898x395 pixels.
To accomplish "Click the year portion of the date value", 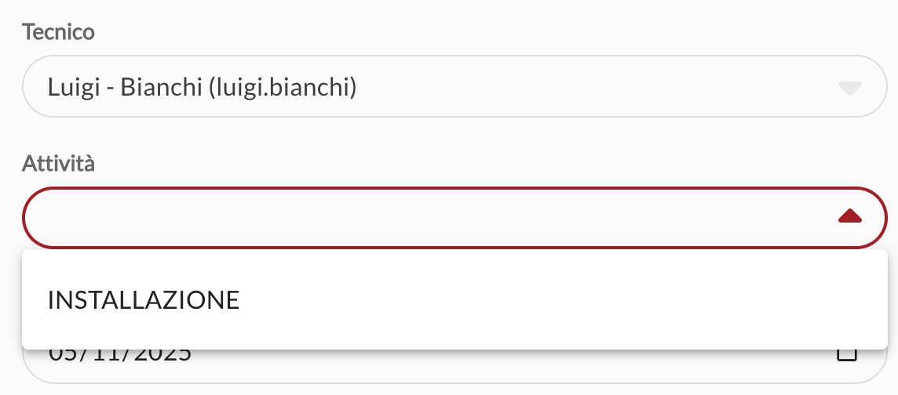I will coord(162,355).
